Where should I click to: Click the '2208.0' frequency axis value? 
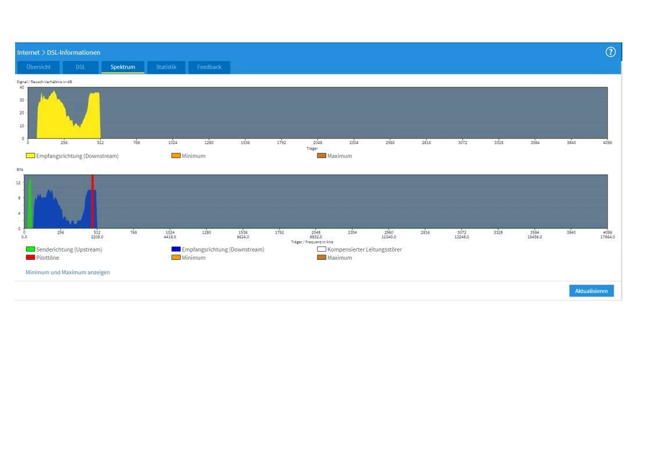[x=97, y=237]
